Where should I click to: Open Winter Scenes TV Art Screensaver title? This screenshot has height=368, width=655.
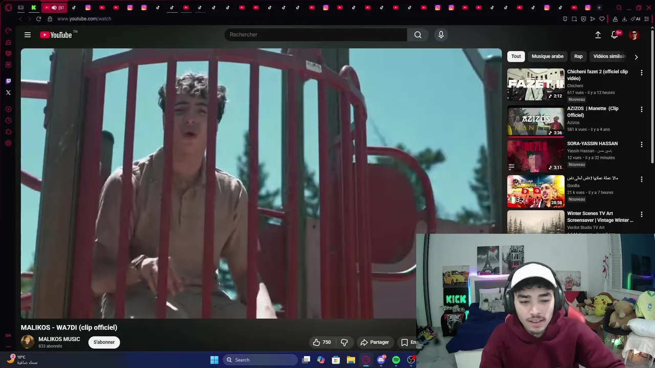[x=600, y=217]
